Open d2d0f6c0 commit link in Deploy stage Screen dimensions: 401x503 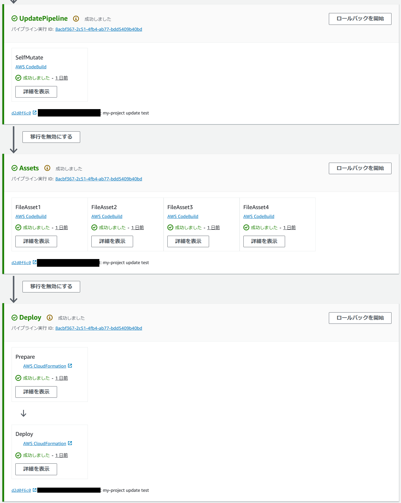(21, 490)
